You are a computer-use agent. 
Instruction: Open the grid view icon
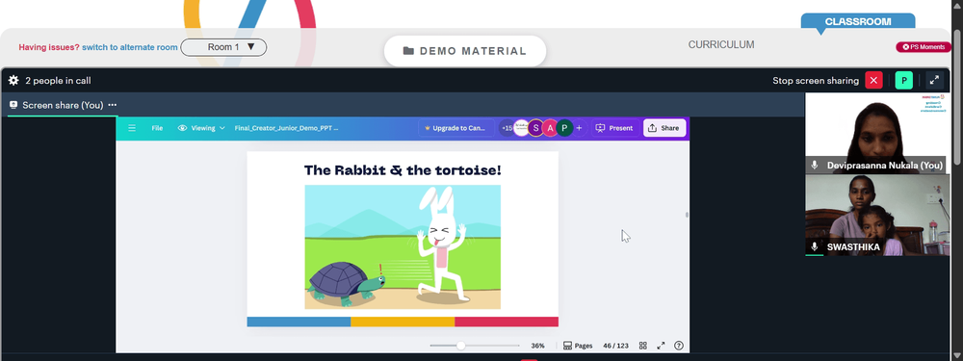pyautogui.click(x=643, y=346)
